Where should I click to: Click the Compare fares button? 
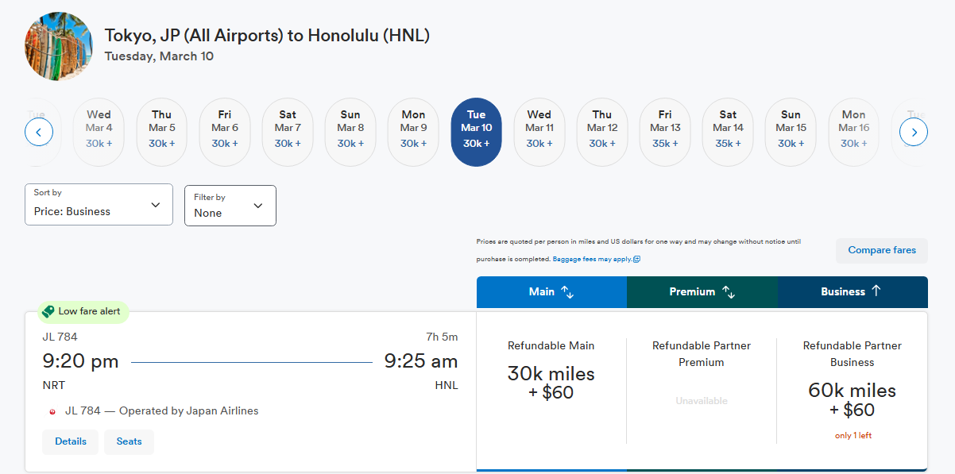point(882,250)
